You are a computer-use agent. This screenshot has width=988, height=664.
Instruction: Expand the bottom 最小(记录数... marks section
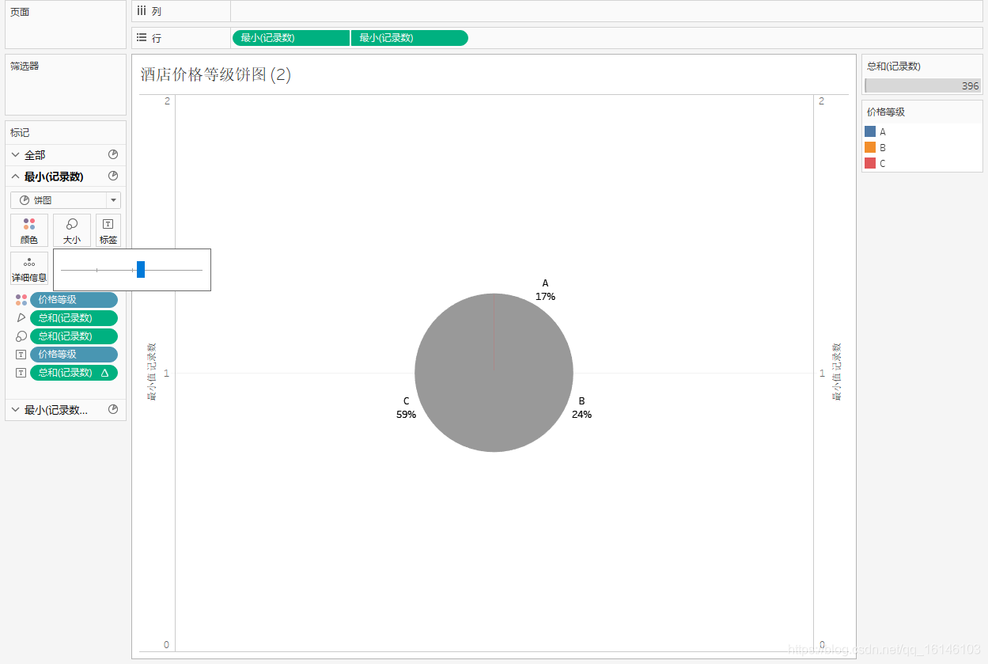(x=15, y=410)
